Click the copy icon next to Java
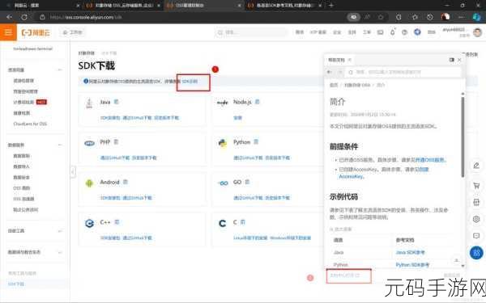The image size is (486, 303). pyautogui.click(x=116, y=102)
